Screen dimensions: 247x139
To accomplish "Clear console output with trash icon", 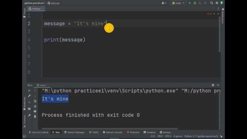I will (x=35, y=117).
